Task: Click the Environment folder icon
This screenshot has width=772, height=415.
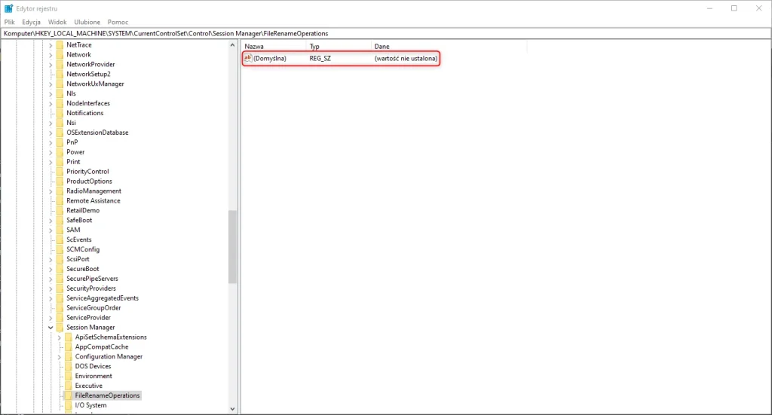Action: [69, 376]
